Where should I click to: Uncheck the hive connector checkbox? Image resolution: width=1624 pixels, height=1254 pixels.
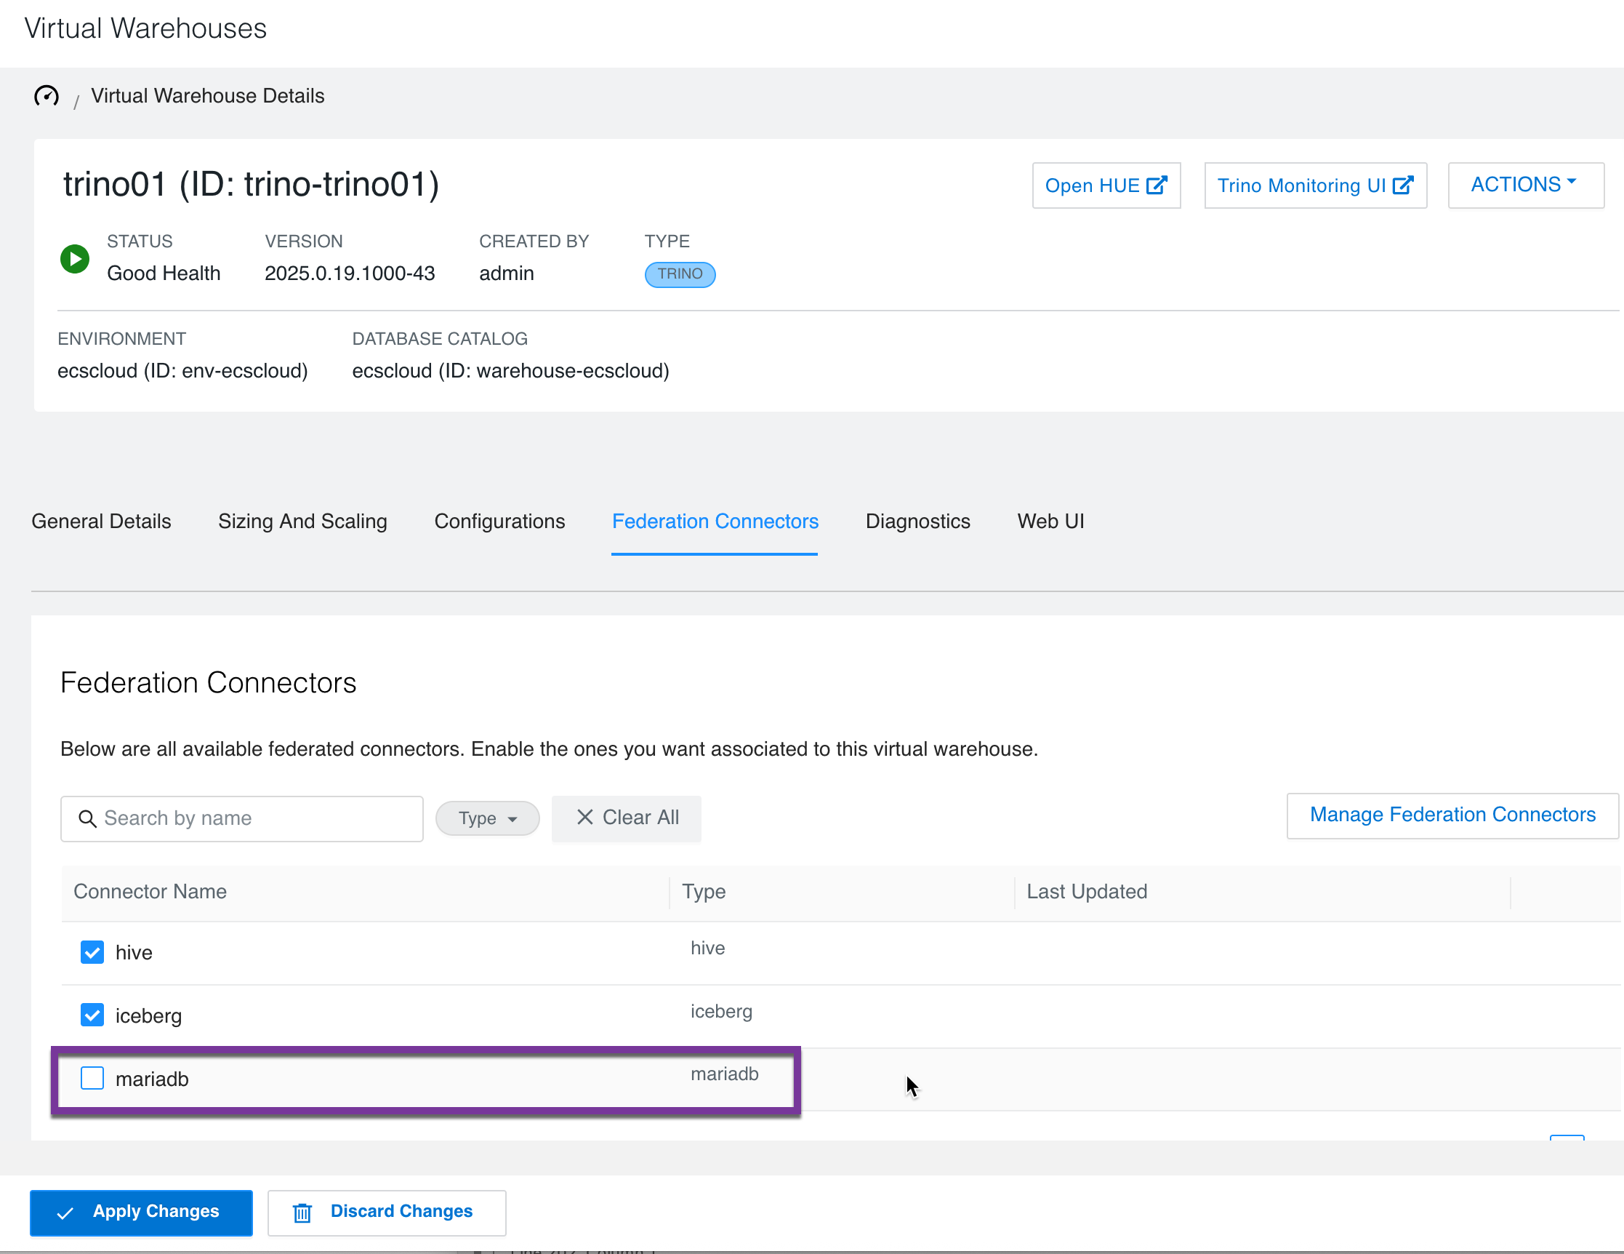(x=92, y=952)
